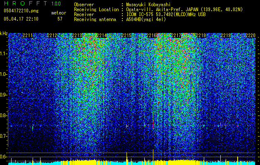Click the "Receiving antenna" field label
The width and height of the screenshot is (260, 165).
(95, 19)
